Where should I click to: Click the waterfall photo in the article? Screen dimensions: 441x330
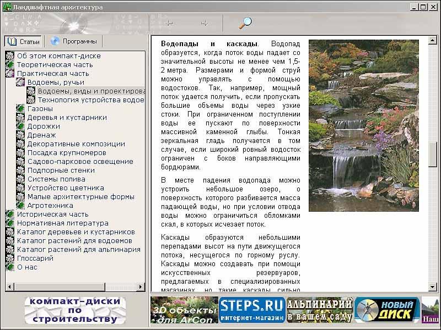click(x=363, y=125)
